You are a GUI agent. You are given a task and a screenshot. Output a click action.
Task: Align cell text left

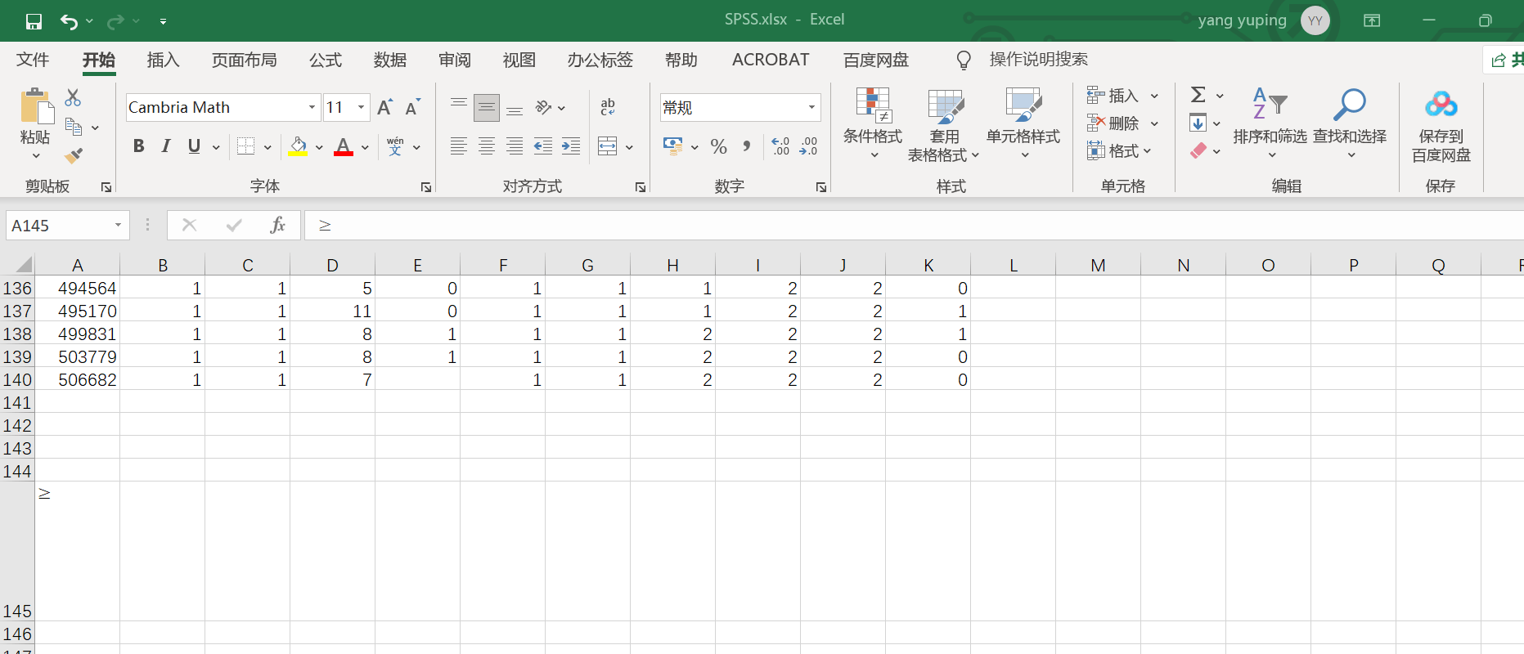coord(459,146)
